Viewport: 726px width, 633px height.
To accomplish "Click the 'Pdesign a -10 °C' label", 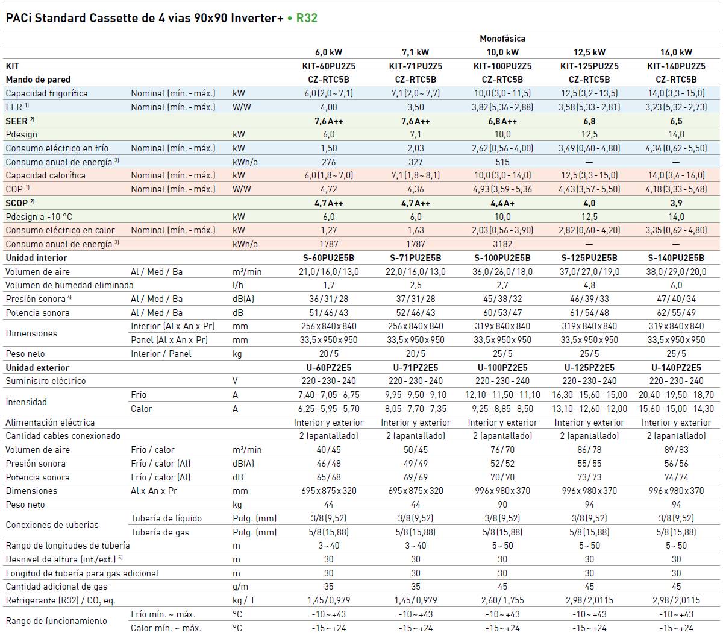I will tap(39, 216).
